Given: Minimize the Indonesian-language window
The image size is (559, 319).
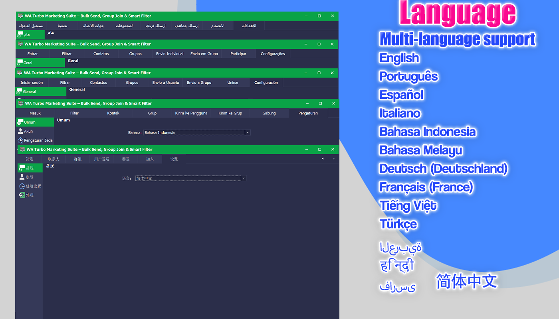Looking at the screenshot, I should (307, 103).
